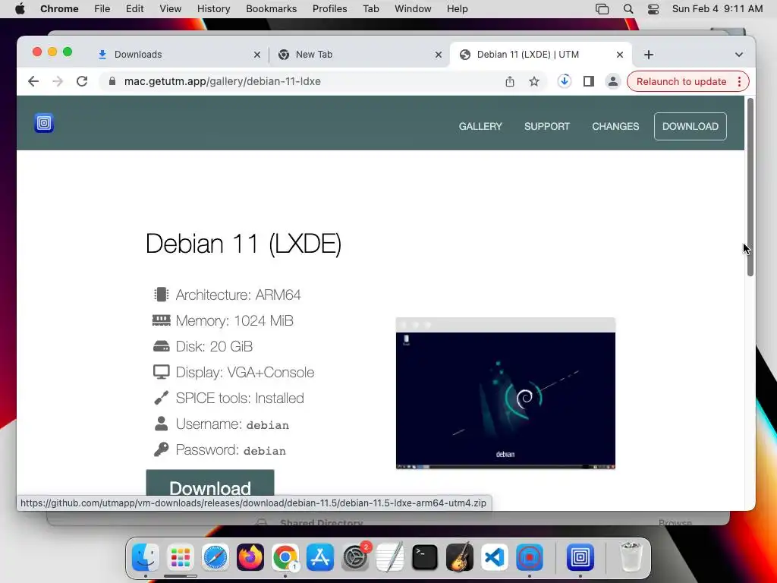
Task: Click the address bar URL
Action: point(222,81)
